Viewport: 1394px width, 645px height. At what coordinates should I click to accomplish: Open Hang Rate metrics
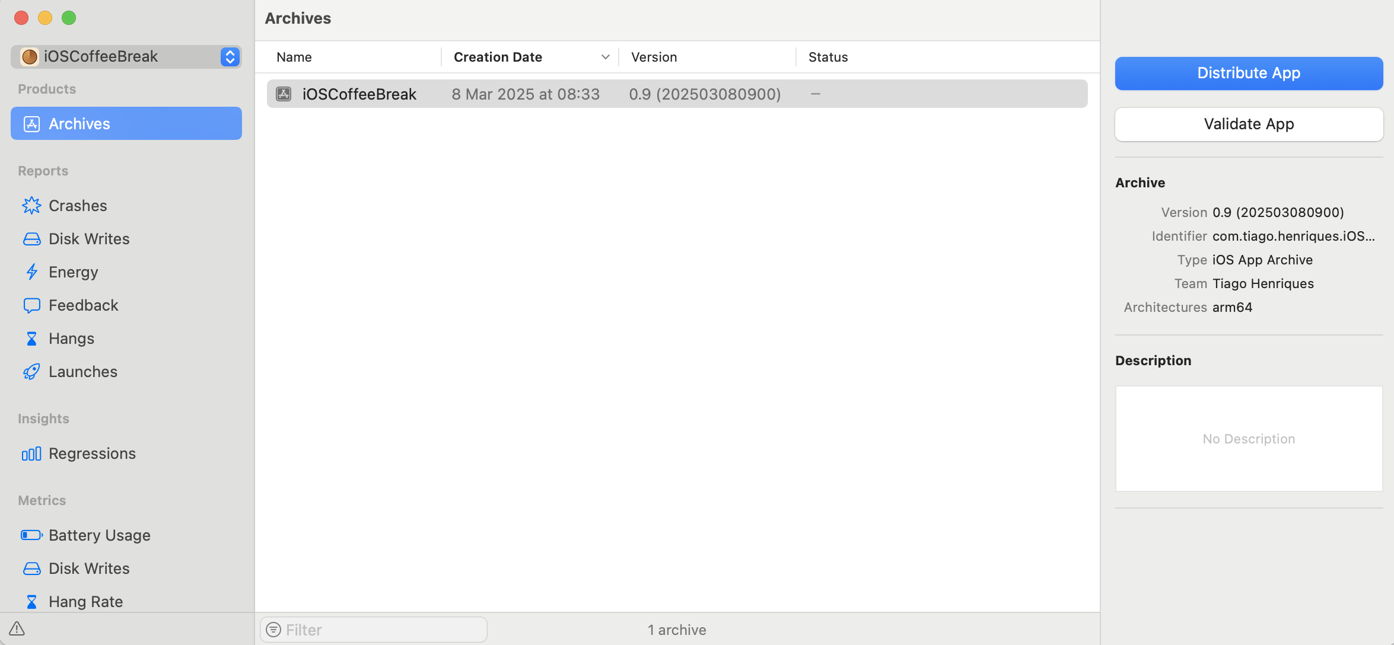point(86,602)
